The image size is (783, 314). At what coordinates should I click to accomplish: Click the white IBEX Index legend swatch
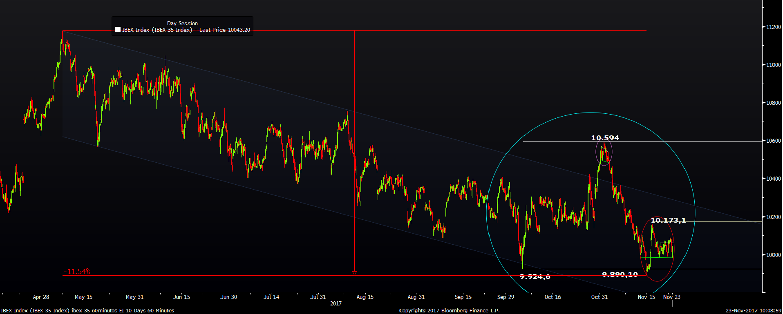tap(118, 30)
